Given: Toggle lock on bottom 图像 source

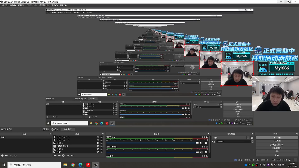Looking at the screenshot, I should [x=101, y=152].
